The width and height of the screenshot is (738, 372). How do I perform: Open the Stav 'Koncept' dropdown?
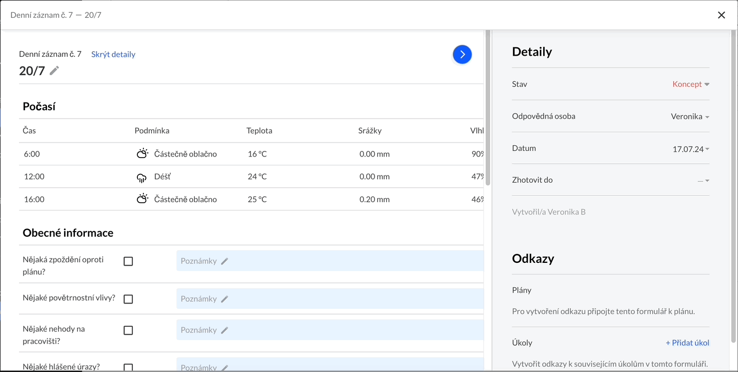(691, 84)
